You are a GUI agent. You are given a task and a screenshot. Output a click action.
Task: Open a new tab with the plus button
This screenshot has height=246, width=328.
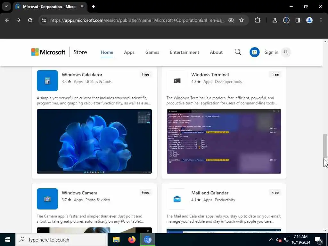click(x=94, y=6)
